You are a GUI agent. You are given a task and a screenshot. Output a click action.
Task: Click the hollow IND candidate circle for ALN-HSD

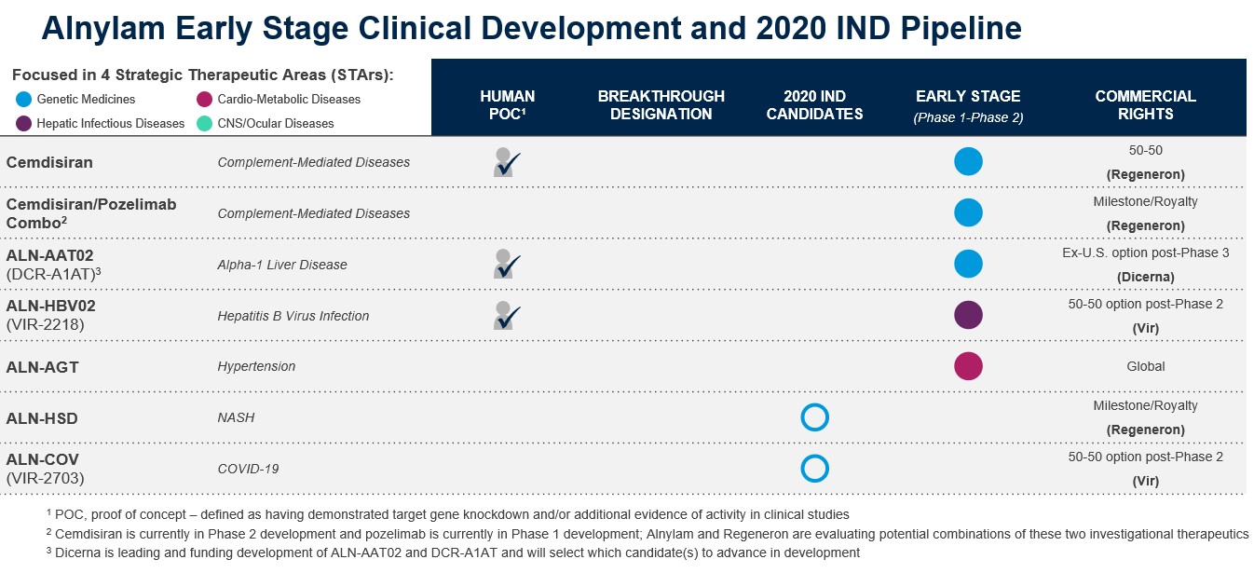814,417
